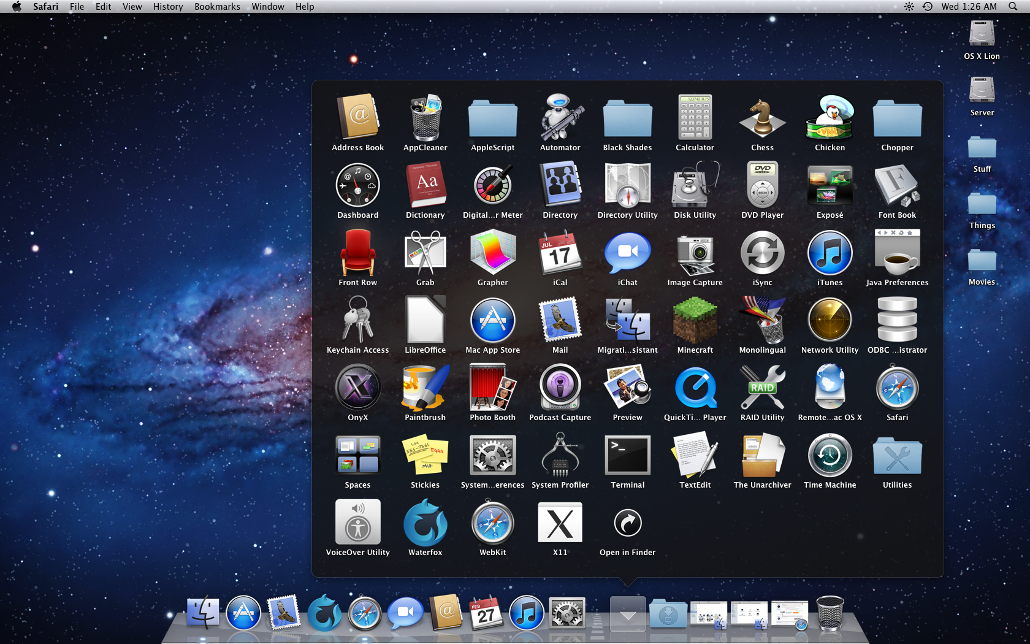
Task: Launch WebKit
Action: pyautogui.click(x=492, y=522)
